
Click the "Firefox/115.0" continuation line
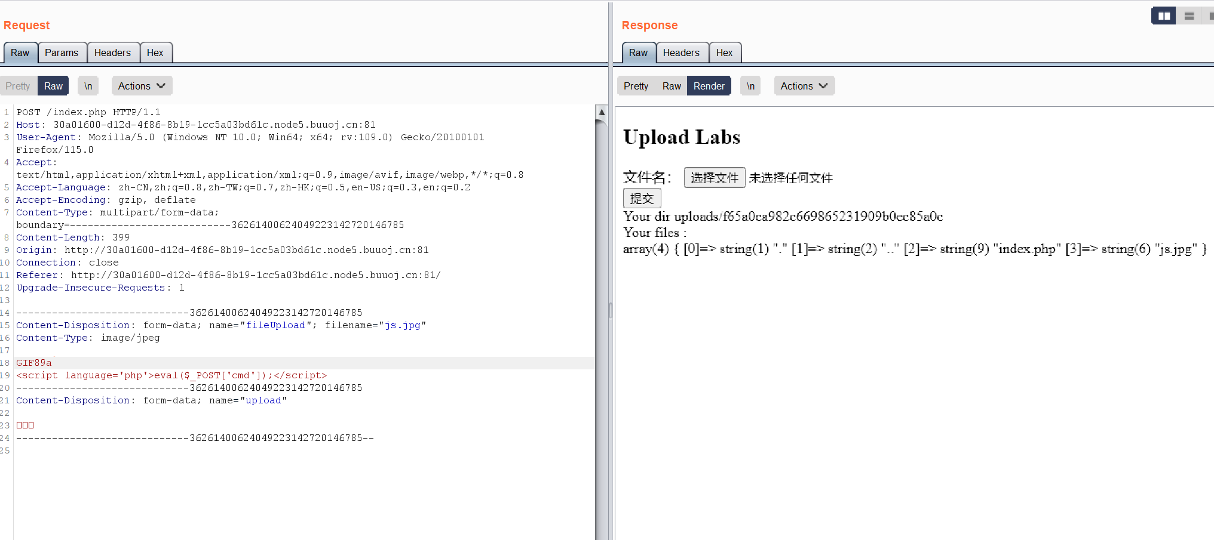(55, 150)
